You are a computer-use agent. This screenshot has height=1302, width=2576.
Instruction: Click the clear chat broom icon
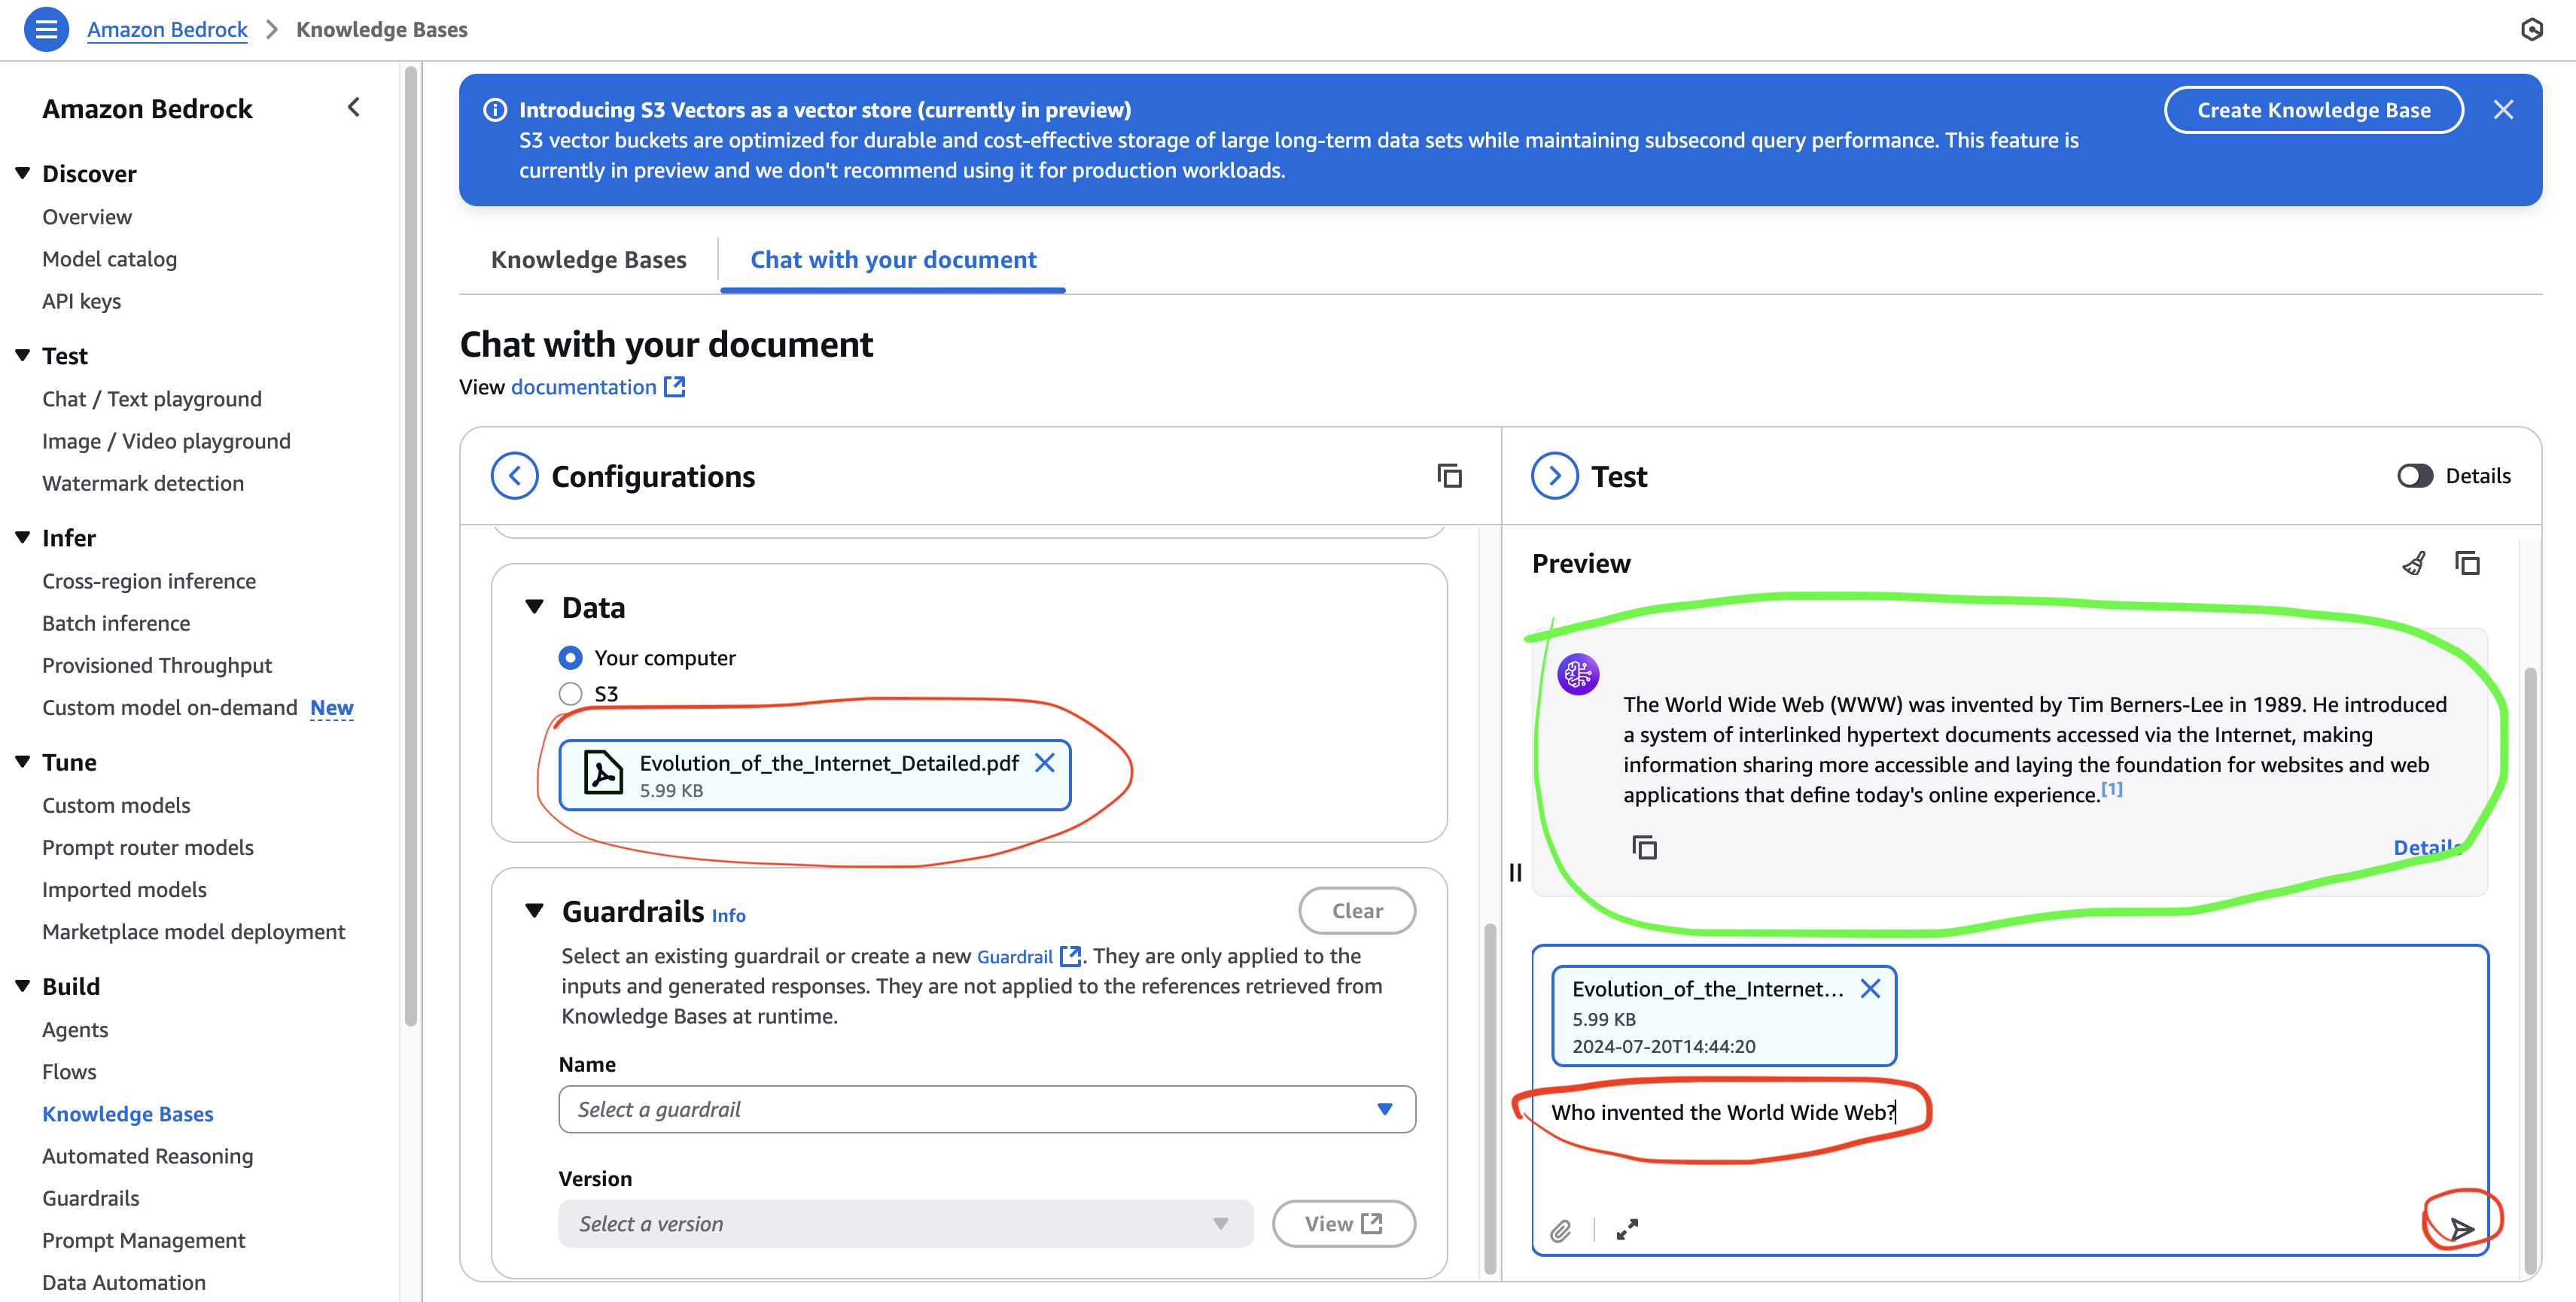2413,564
